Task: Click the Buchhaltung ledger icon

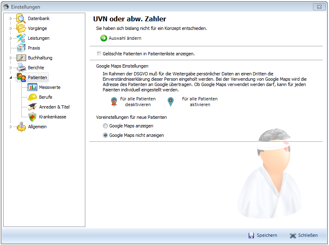Action: (21, 58)
